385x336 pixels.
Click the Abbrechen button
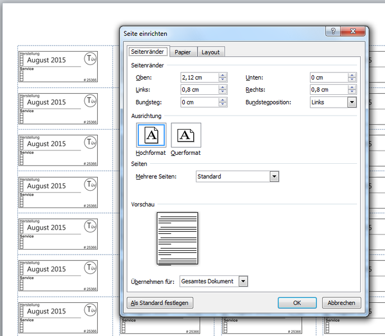pos(341,303)
